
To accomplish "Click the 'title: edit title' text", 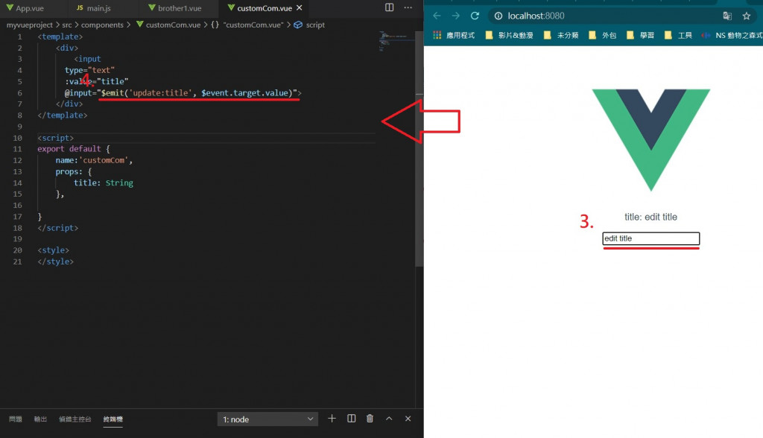I will click(x=650, y=217).
